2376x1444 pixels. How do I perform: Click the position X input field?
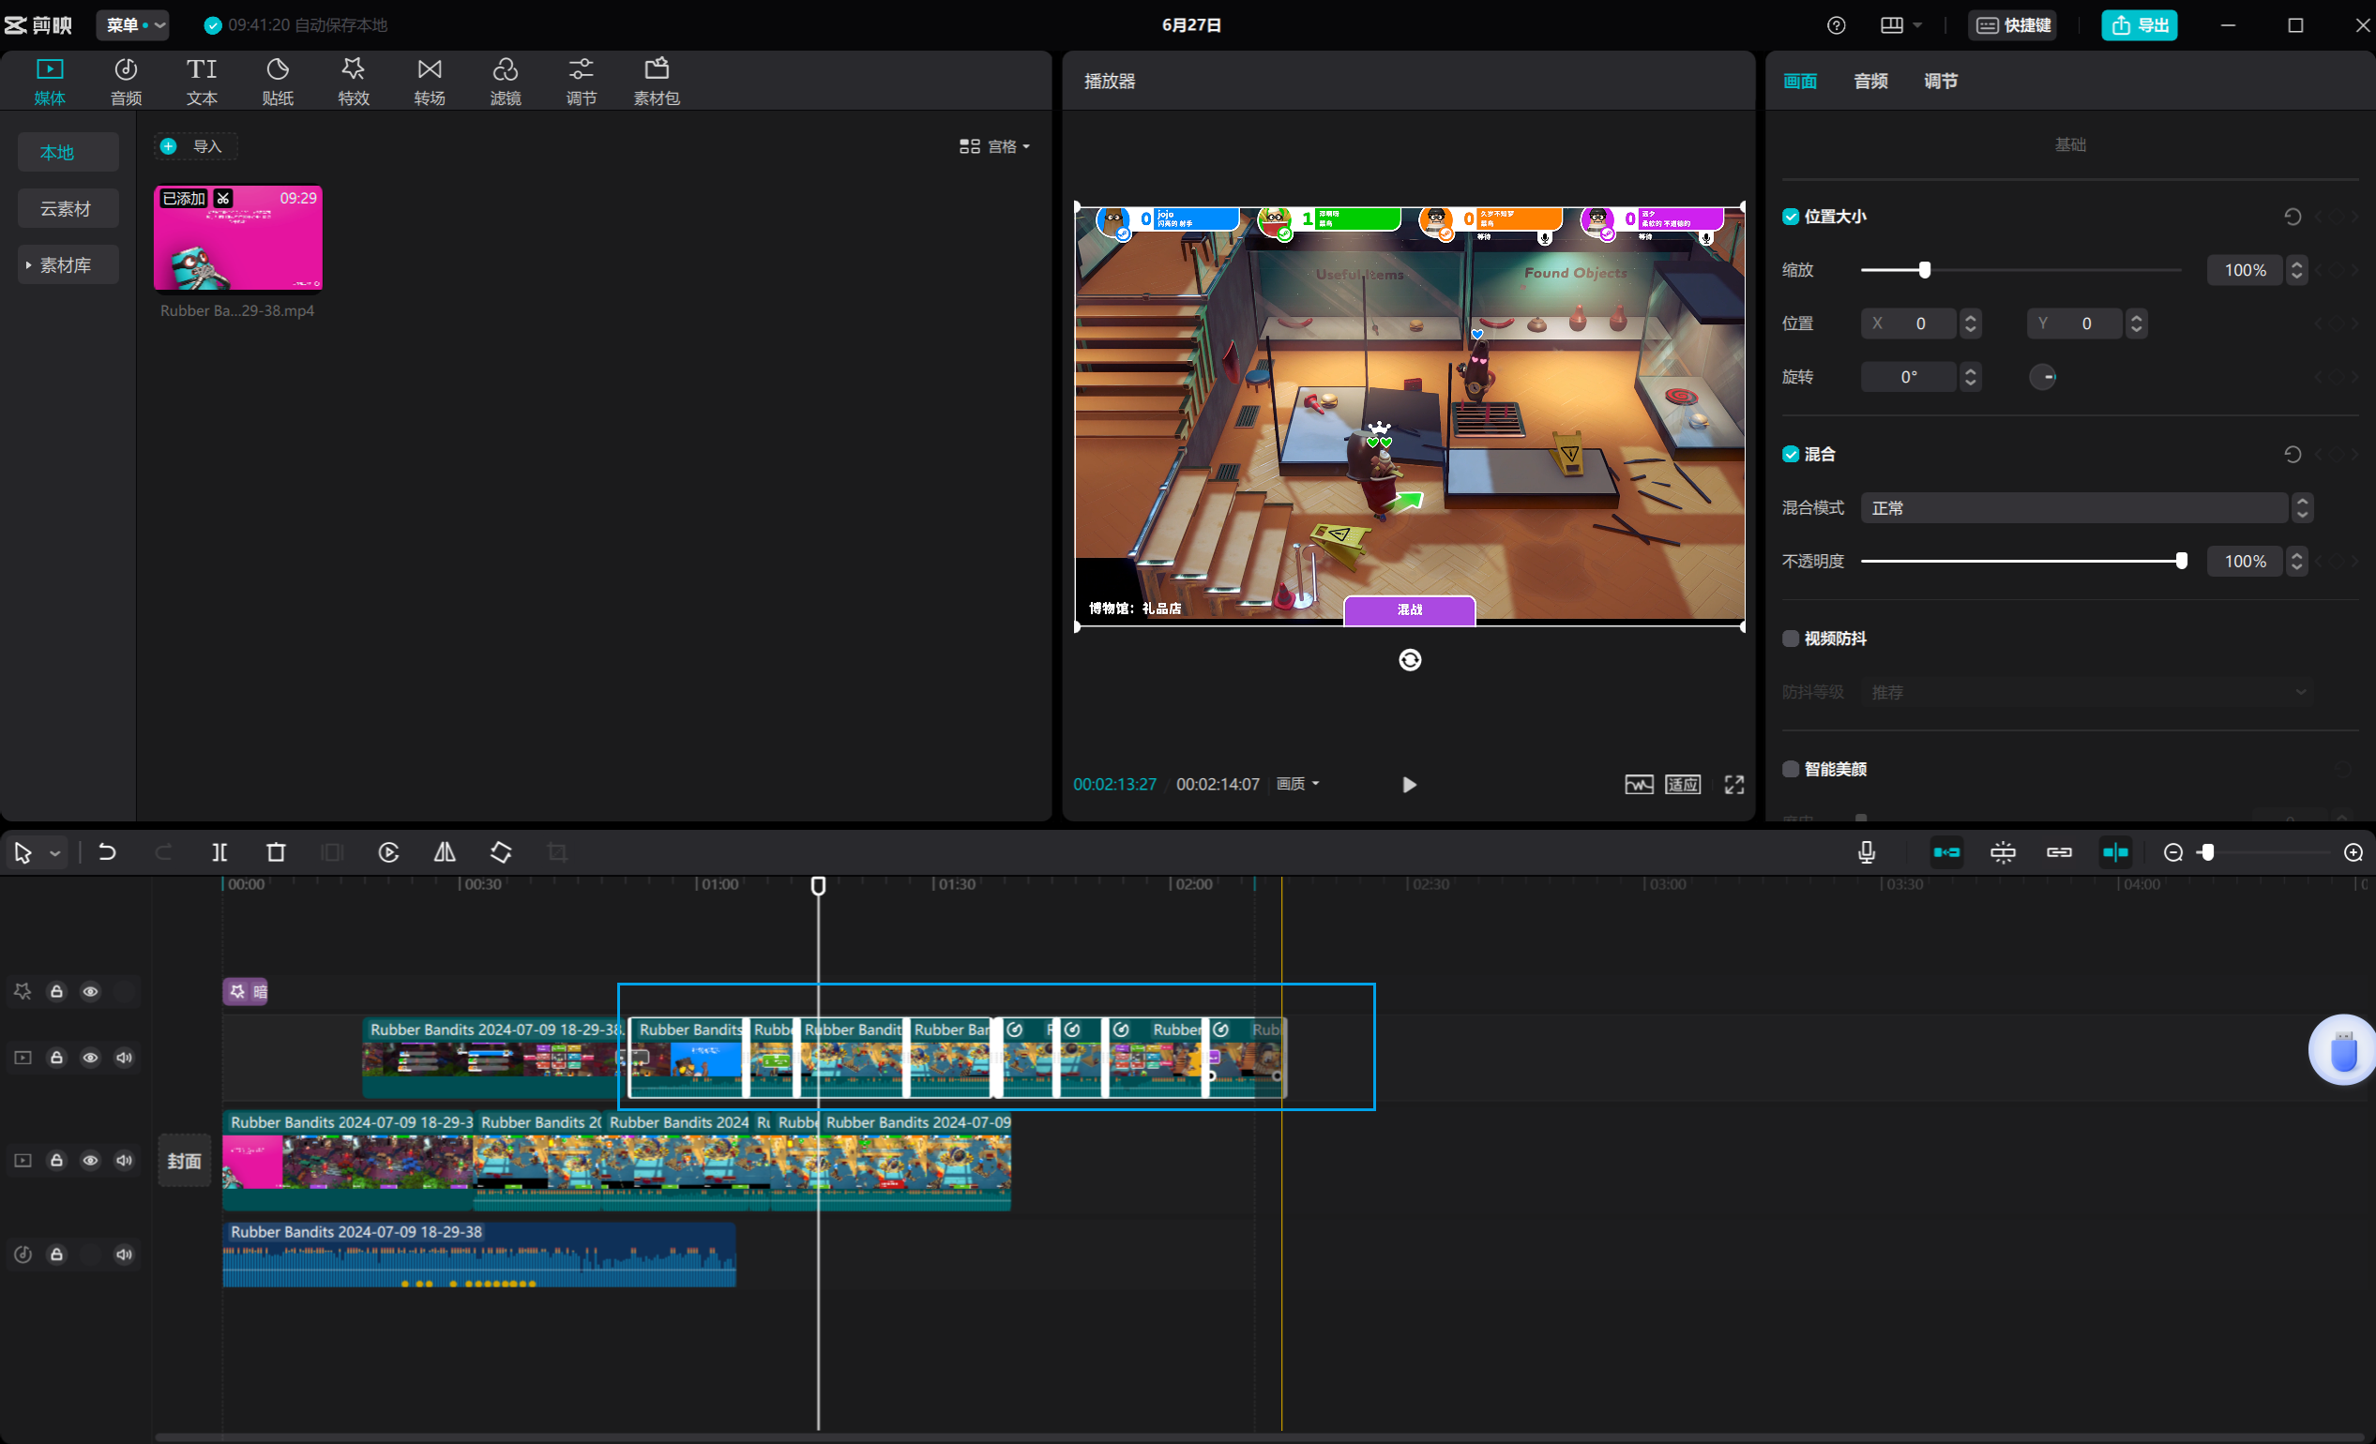click(1907, 323)
